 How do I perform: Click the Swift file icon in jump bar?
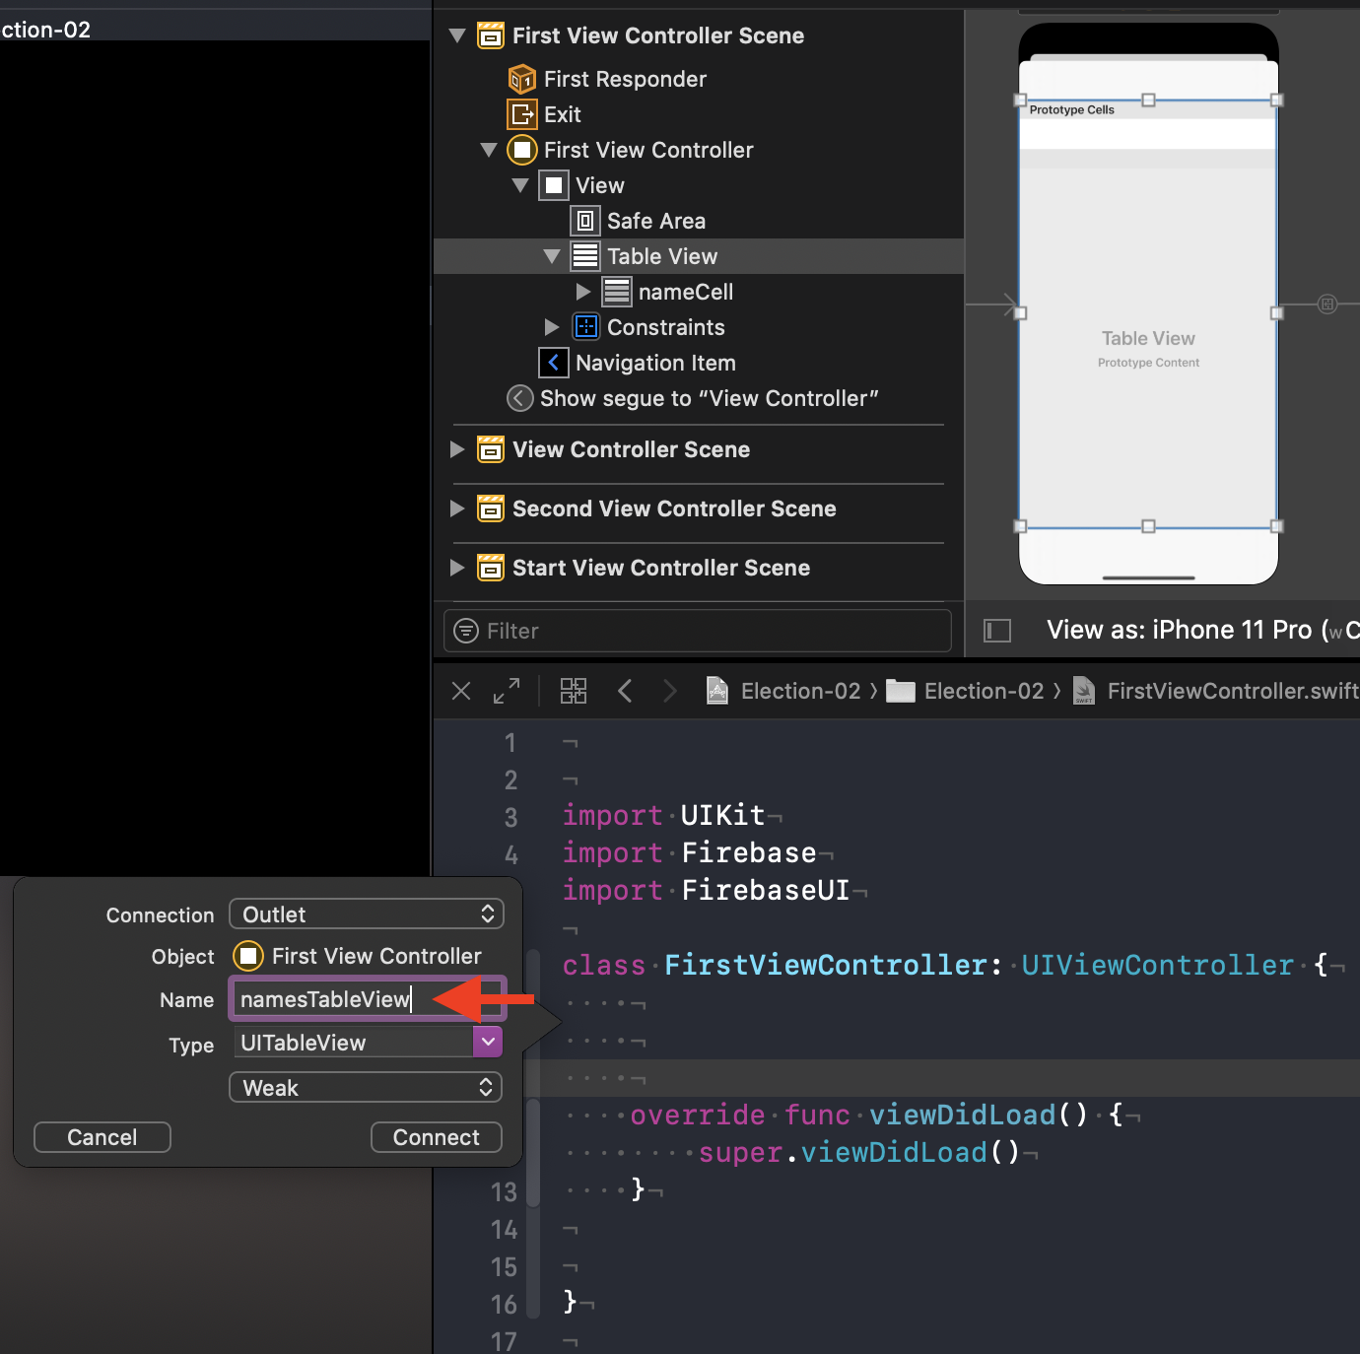pos(1084,691)
